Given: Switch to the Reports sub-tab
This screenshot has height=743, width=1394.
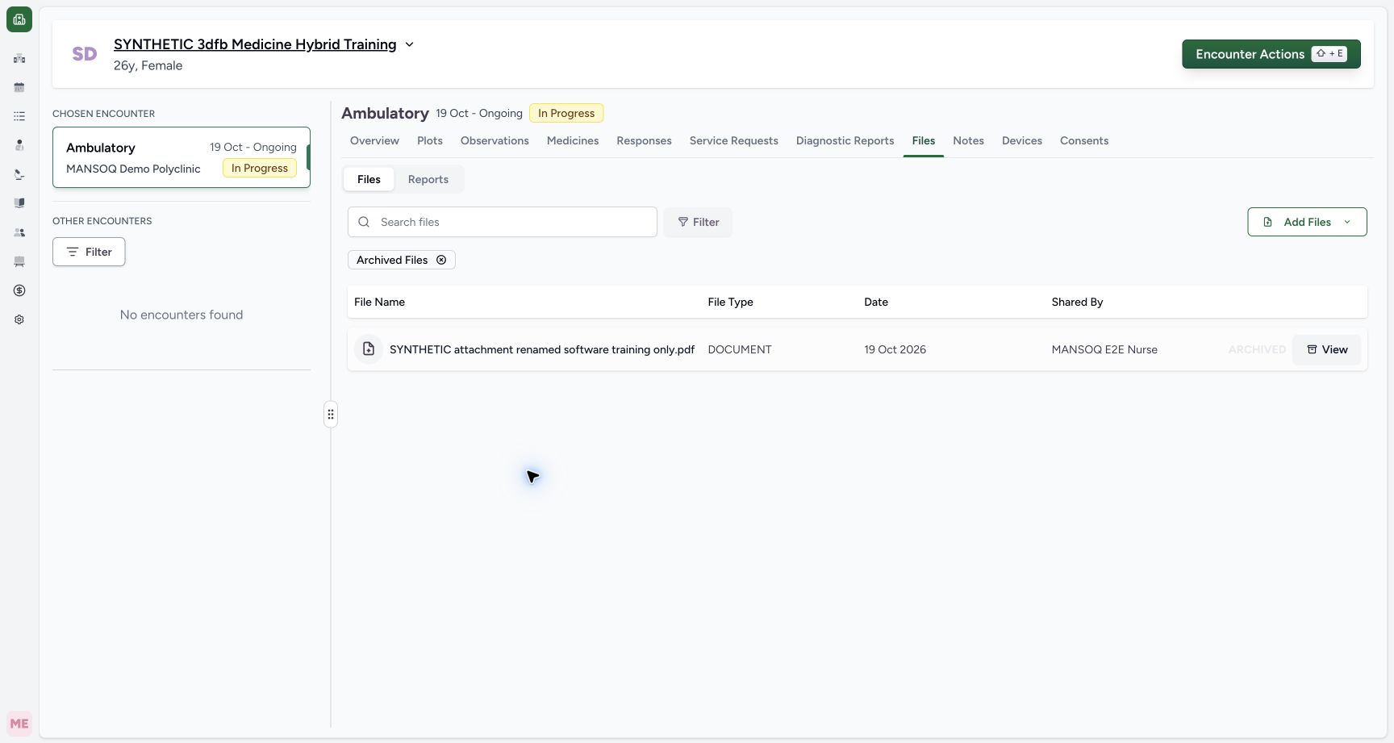Looking at the screenshot, I should coord(428,179).
